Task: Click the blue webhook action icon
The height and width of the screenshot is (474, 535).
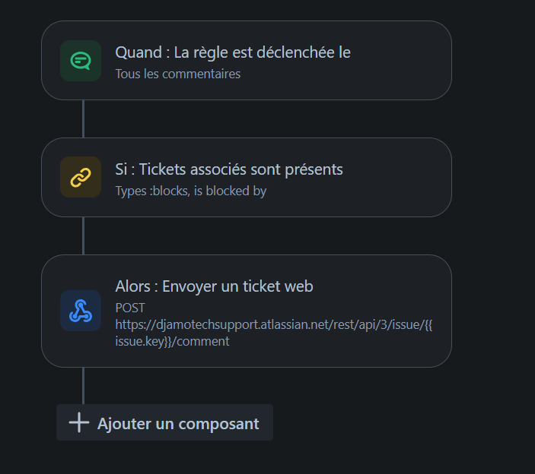Action: coord(81,311)
